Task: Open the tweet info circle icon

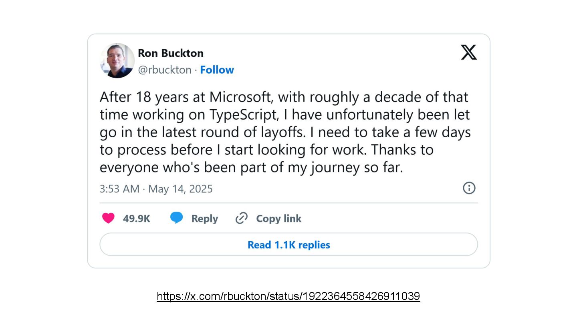Action: point(469,188)
